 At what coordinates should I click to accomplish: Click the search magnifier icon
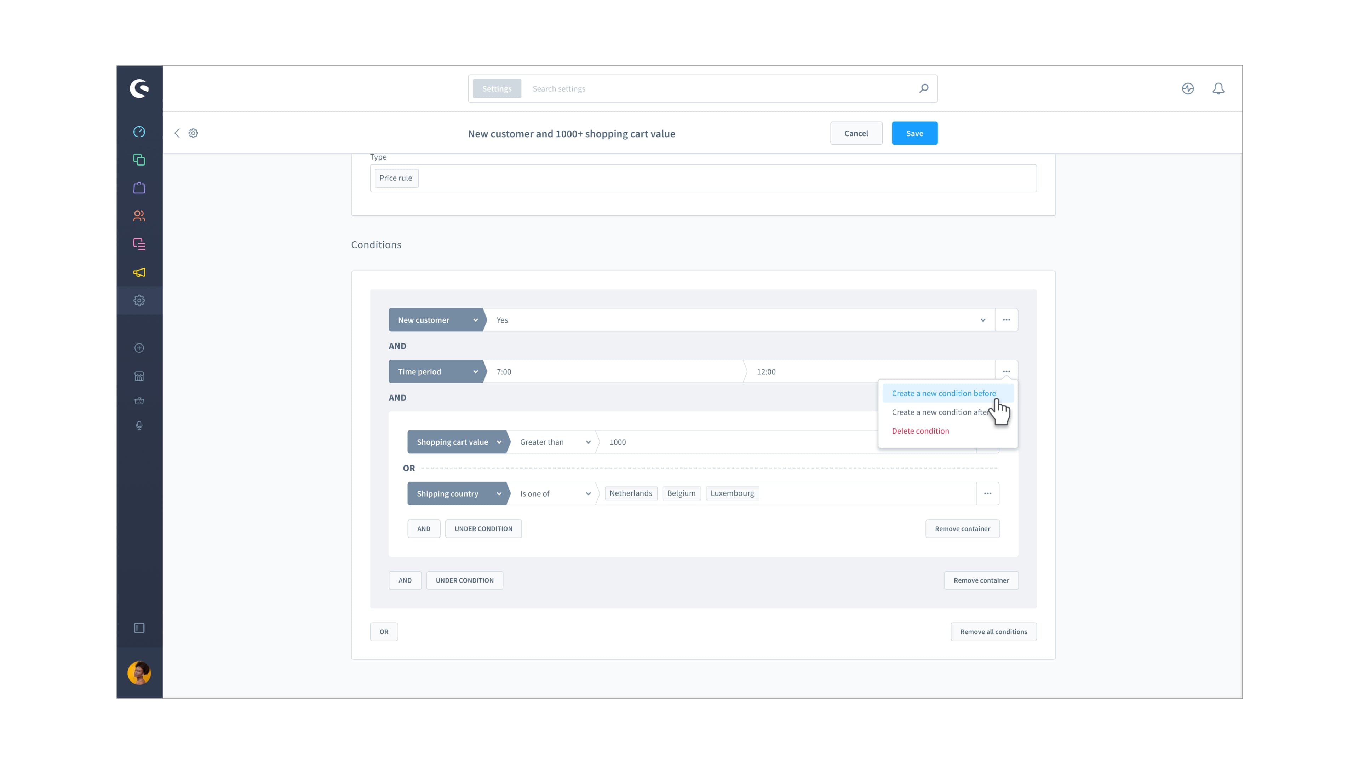pyautogui.click(x=923, y=88)
